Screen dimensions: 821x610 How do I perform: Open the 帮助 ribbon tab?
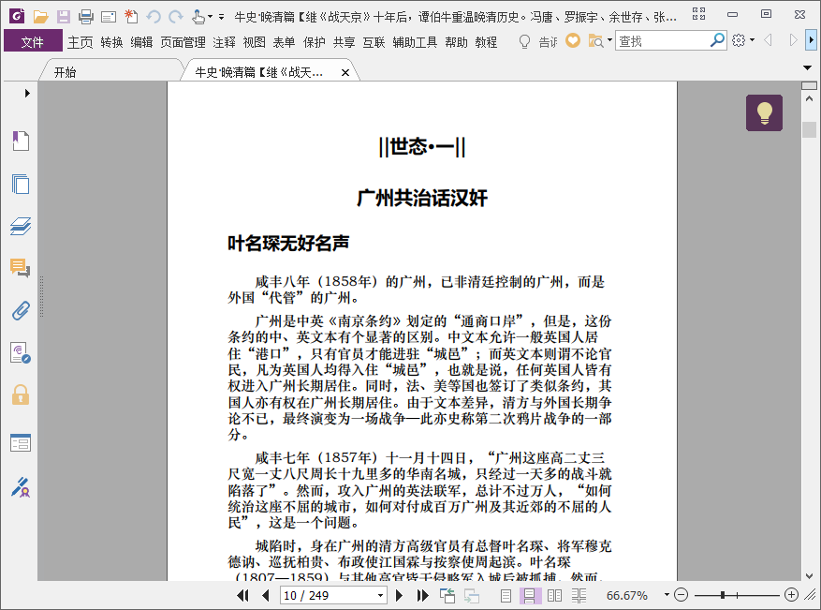[x=456, y=42]
